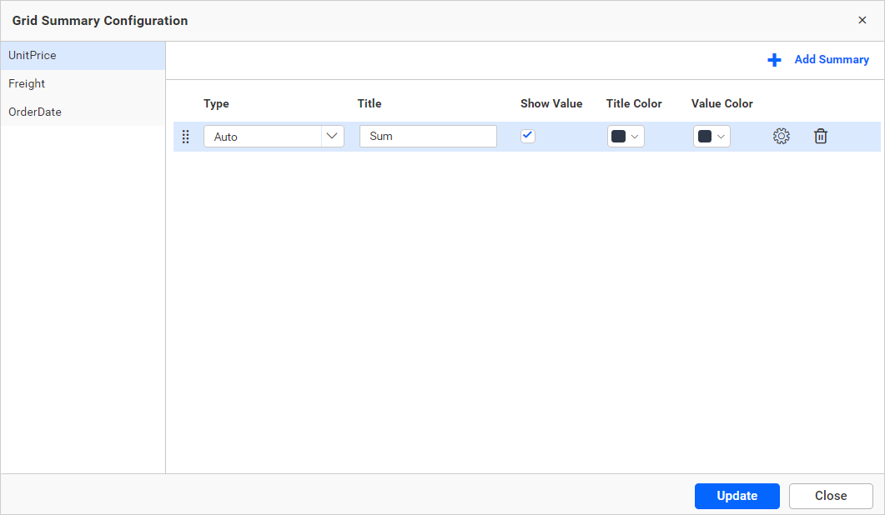Delete the Sum summary row using trash icon
Screen dimensions: 885x515
[x=821, y=136]
